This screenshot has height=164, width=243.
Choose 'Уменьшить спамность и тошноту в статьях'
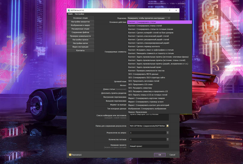160,53
